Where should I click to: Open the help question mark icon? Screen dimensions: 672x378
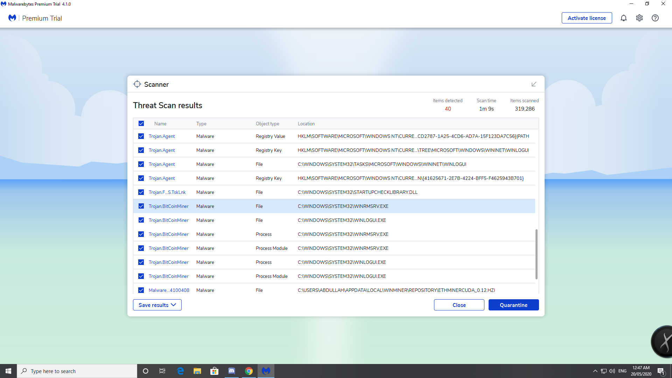655,18
